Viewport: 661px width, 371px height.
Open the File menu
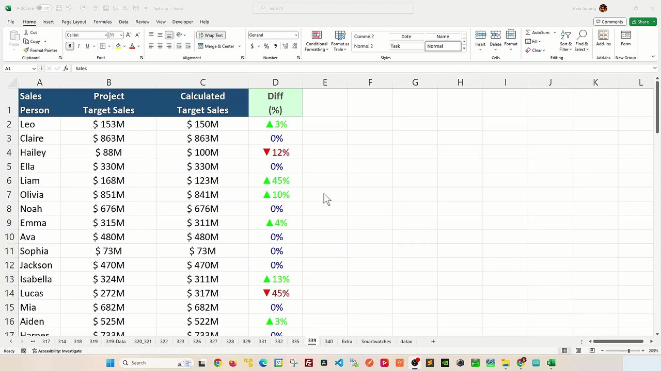pyautogui.click(x=10, y=22)
